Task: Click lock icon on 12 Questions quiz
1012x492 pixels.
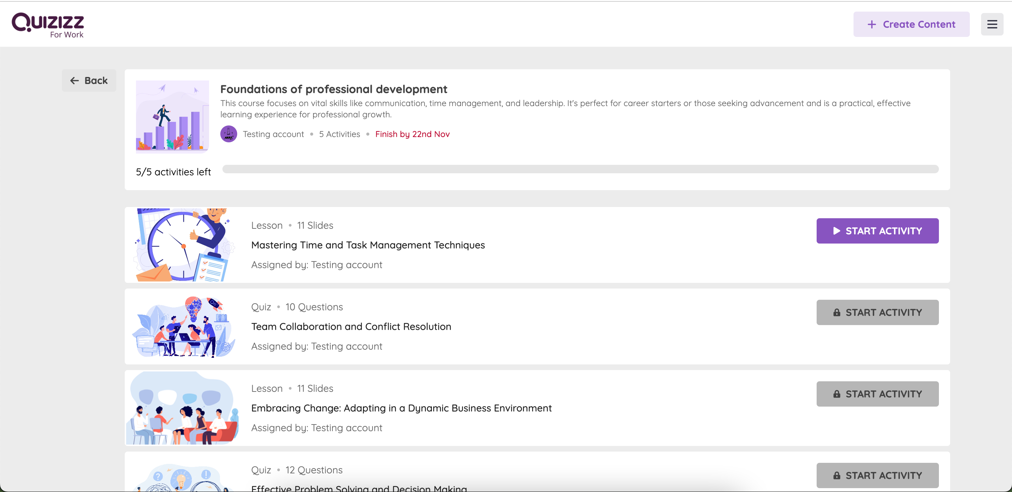Action: tap(836, 475)
